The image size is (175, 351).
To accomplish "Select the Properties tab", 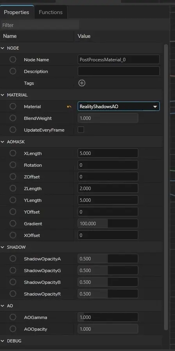I will coord(16,12).
